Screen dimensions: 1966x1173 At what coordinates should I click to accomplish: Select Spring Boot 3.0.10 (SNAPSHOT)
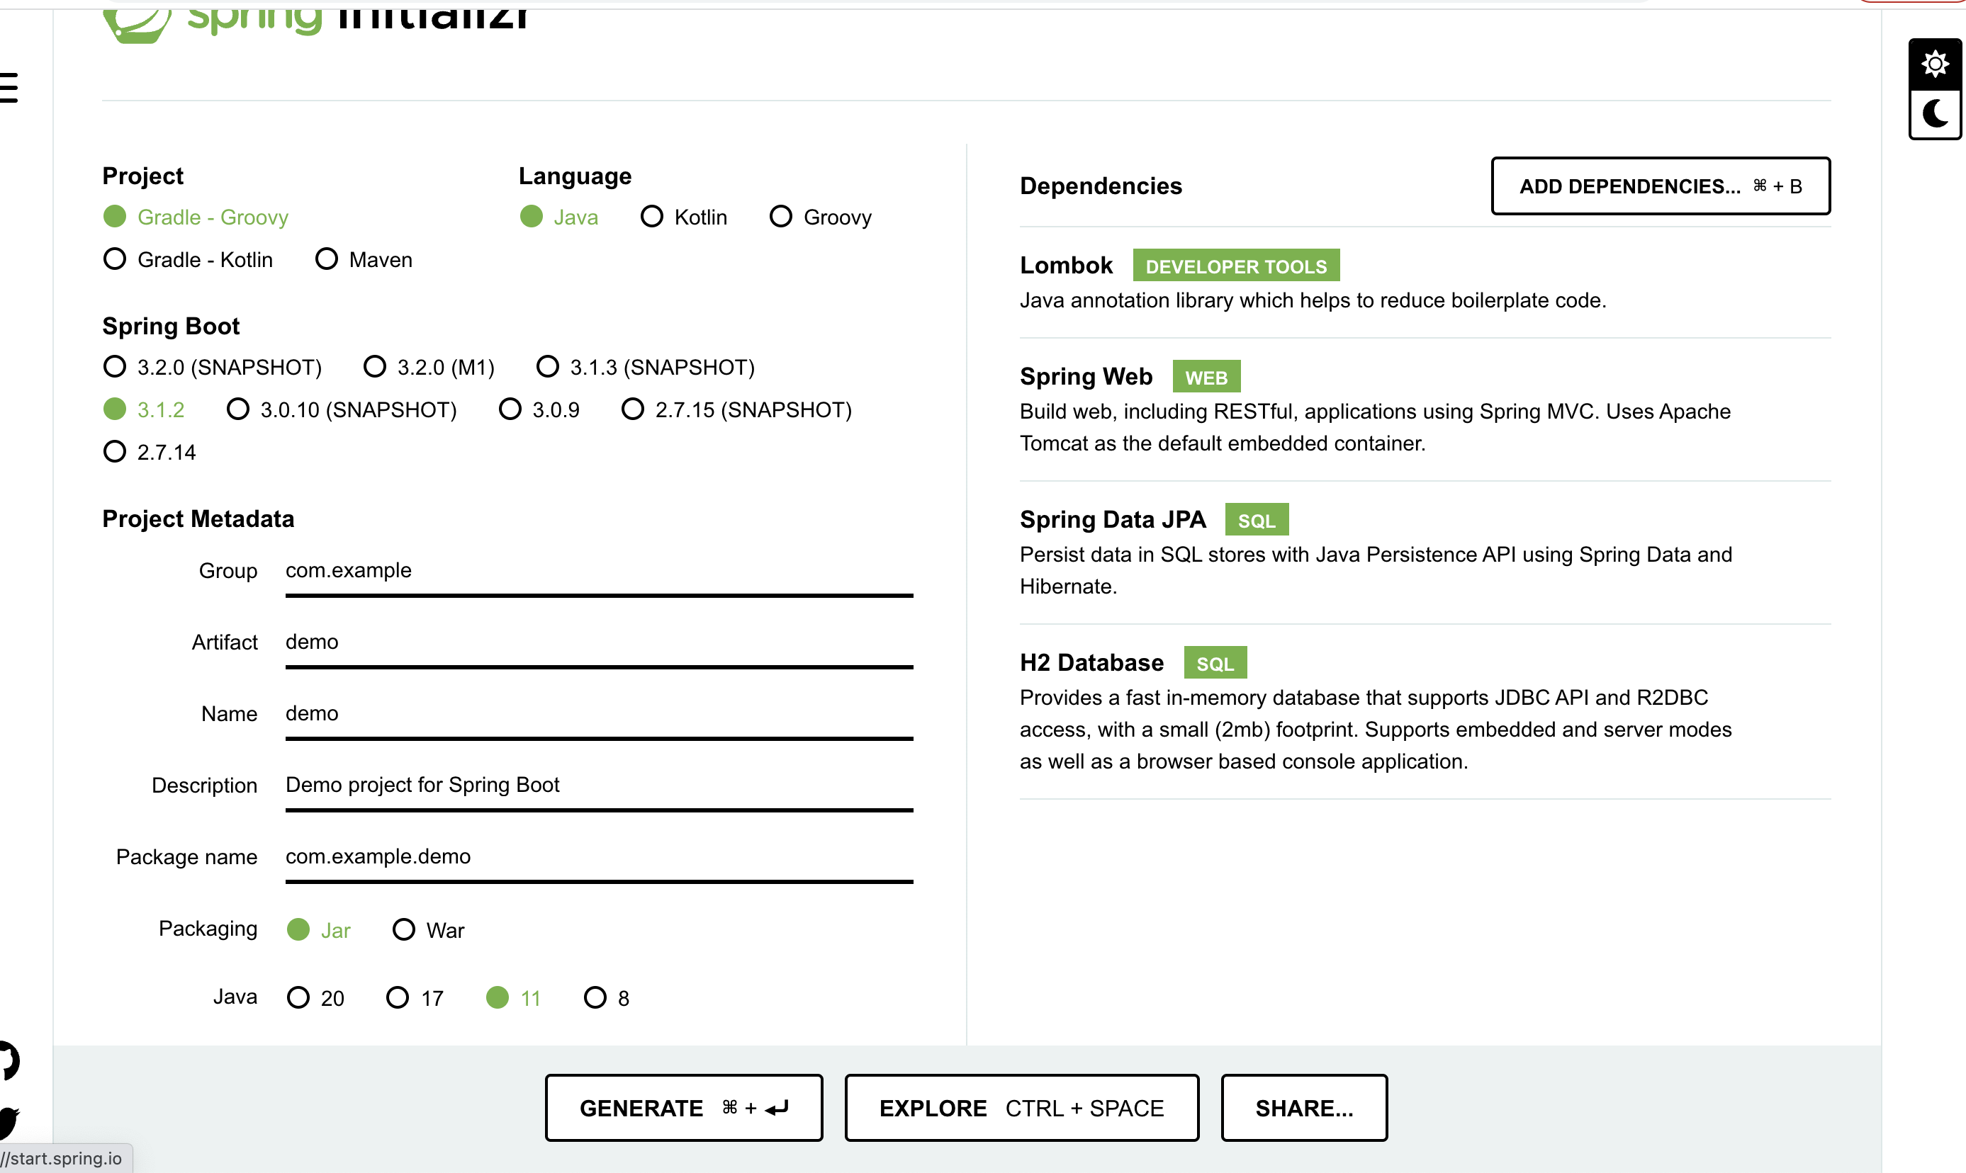coord(342,409)
